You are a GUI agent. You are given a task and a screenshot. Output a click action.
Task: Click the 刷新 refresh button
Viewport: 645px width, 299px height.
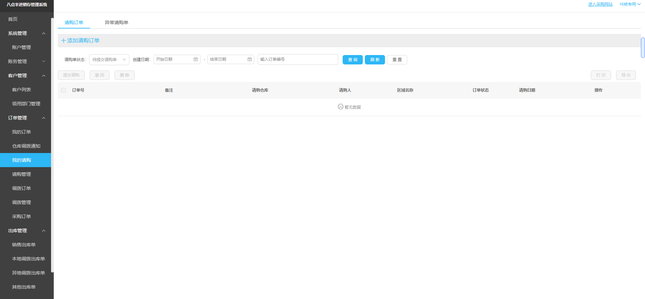(x=375, y=60)
